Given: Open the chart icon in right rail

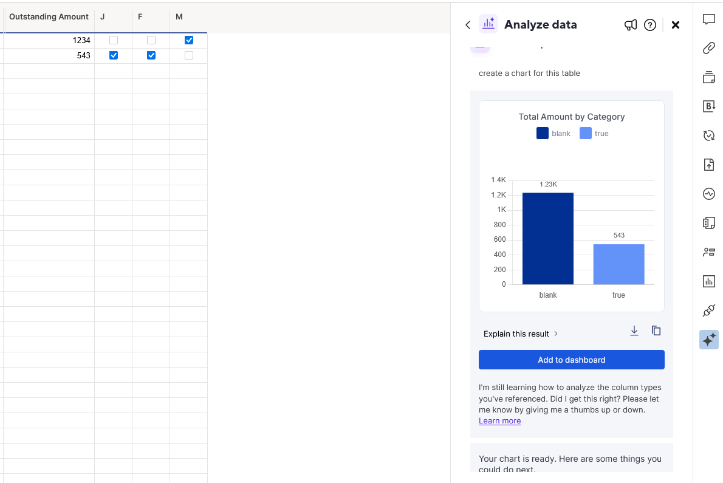Looking at the screenshot, I should pyautogui.click(x=708, y=281).
